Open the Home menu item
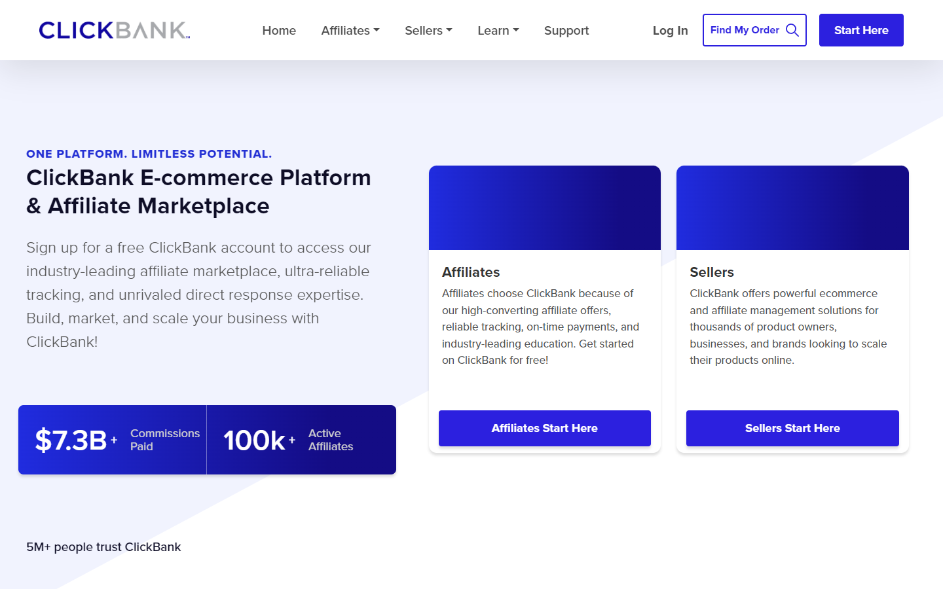 (x=279, y=31)
